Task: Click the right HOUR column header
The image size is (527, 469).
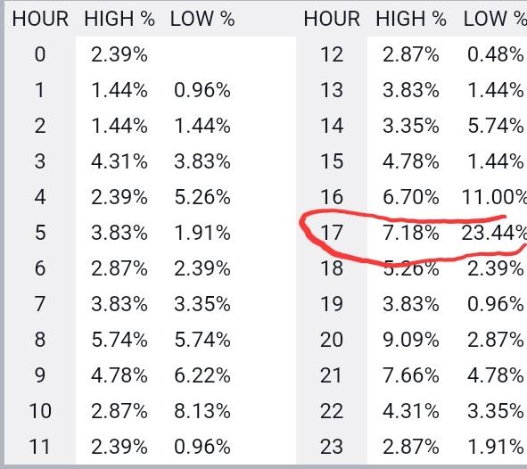Action: click(x=332, y=19)
